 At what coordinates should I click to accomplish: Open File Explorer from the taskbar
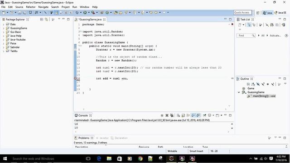[x=109, y=158]
